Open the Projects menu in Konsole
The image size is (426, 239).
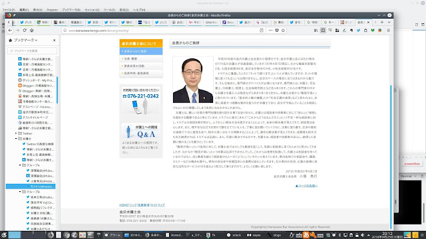pos(52,10)
